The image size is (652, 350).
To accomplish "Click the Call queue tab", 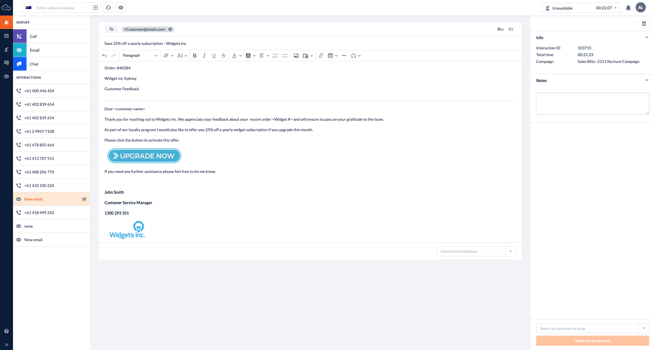I will point(51,36).
